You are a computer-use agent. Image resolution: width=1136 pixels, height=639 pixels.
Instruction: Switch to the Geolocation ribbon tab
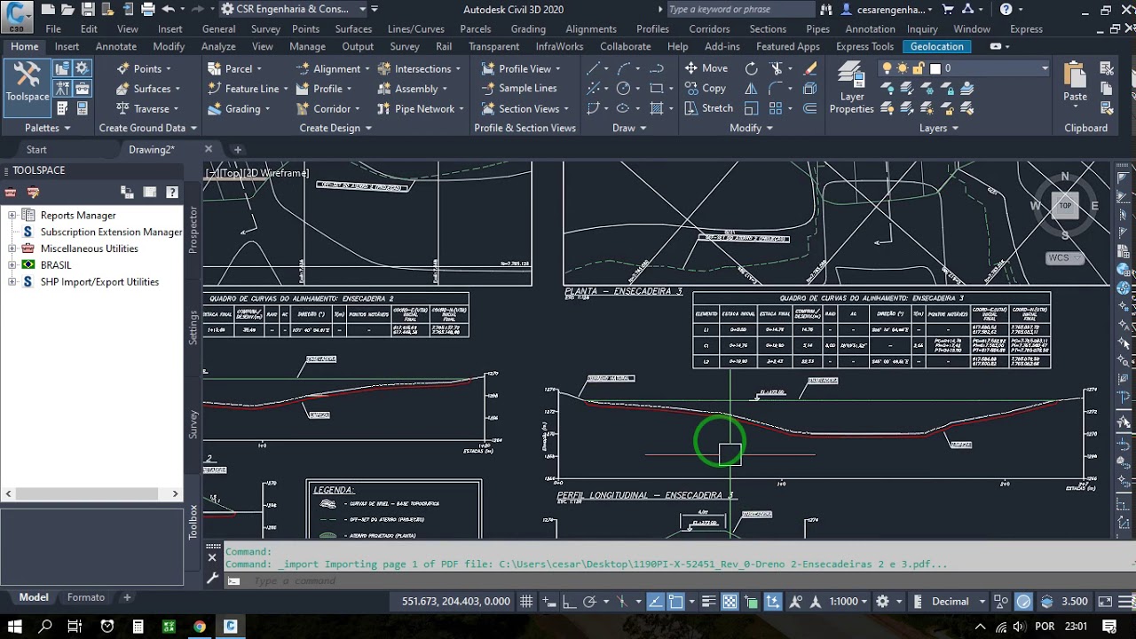click(x=936, y=46)
